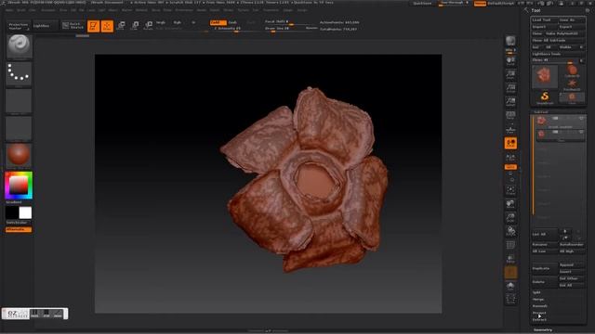Select the Cylinder3D tool
Screen dimensions: 595x334
[572, 71]
